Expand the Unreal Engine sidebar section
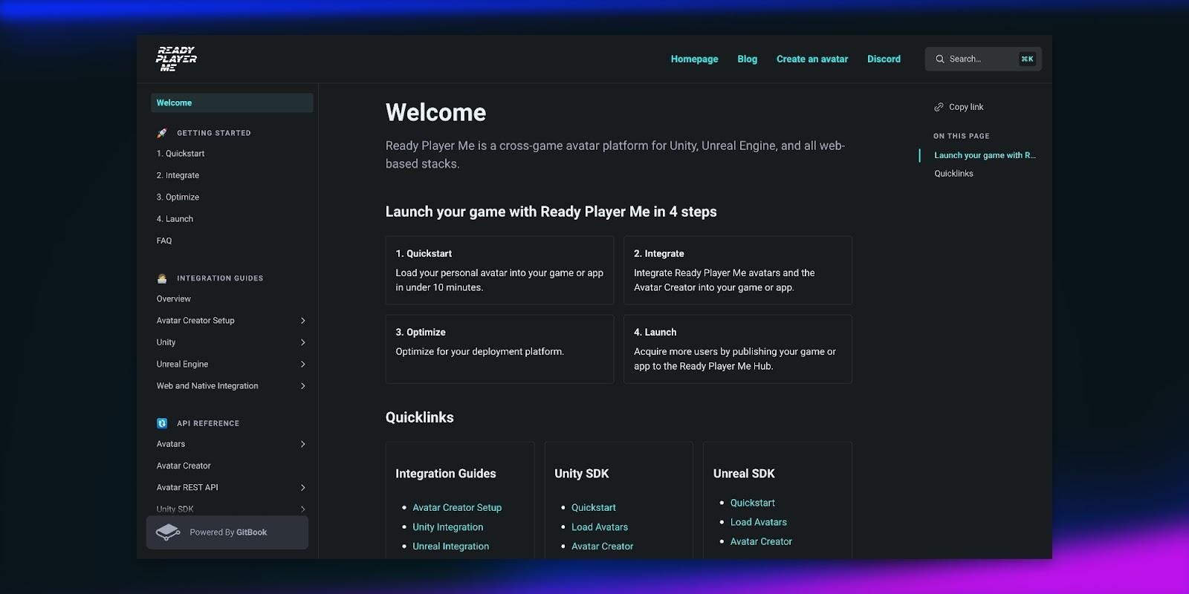This screenshot has width=1189, height=594. coord(302,364)
